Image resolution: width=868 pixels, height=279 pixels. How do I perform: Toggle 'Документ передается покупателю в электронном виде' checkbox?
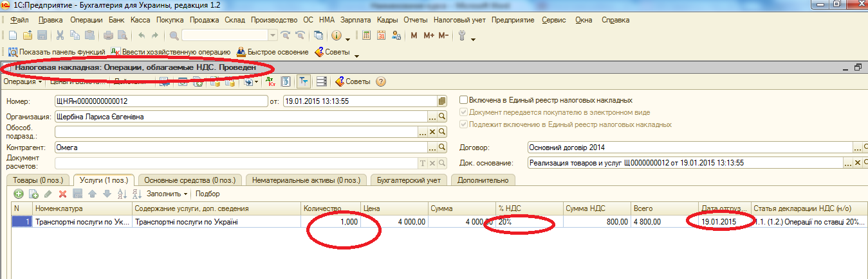tap(463, 112)
